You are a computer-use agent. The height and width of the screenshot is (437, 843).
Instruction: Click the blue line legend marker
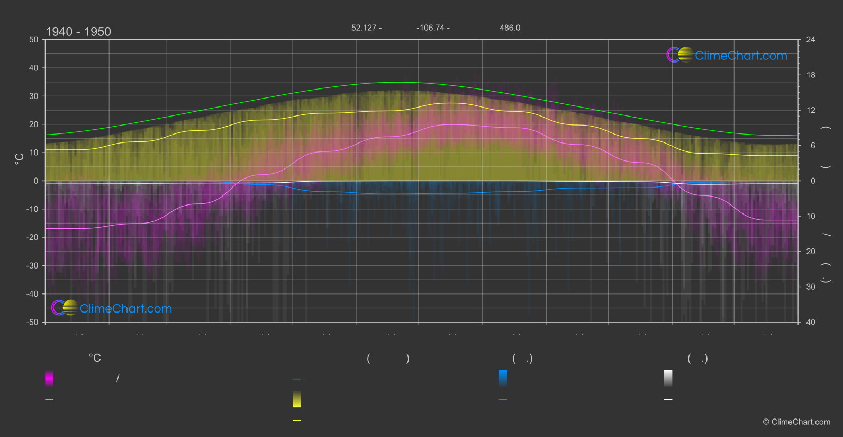pos(503,399)
